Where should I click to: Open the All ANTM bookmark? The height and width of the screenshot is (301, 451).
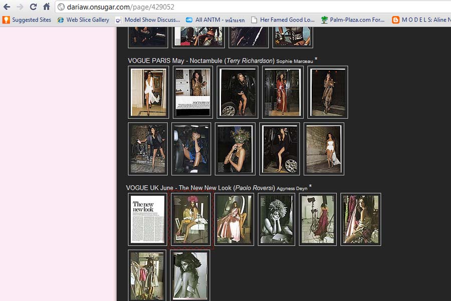(x=215, y=20)
